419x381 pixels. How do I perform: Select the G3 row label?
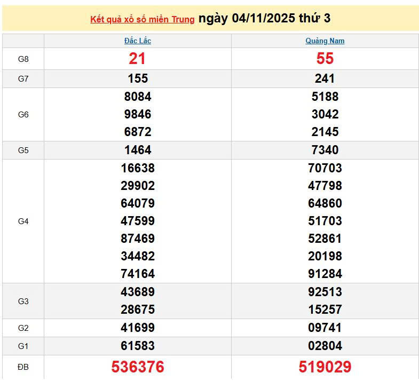(23, 301)
